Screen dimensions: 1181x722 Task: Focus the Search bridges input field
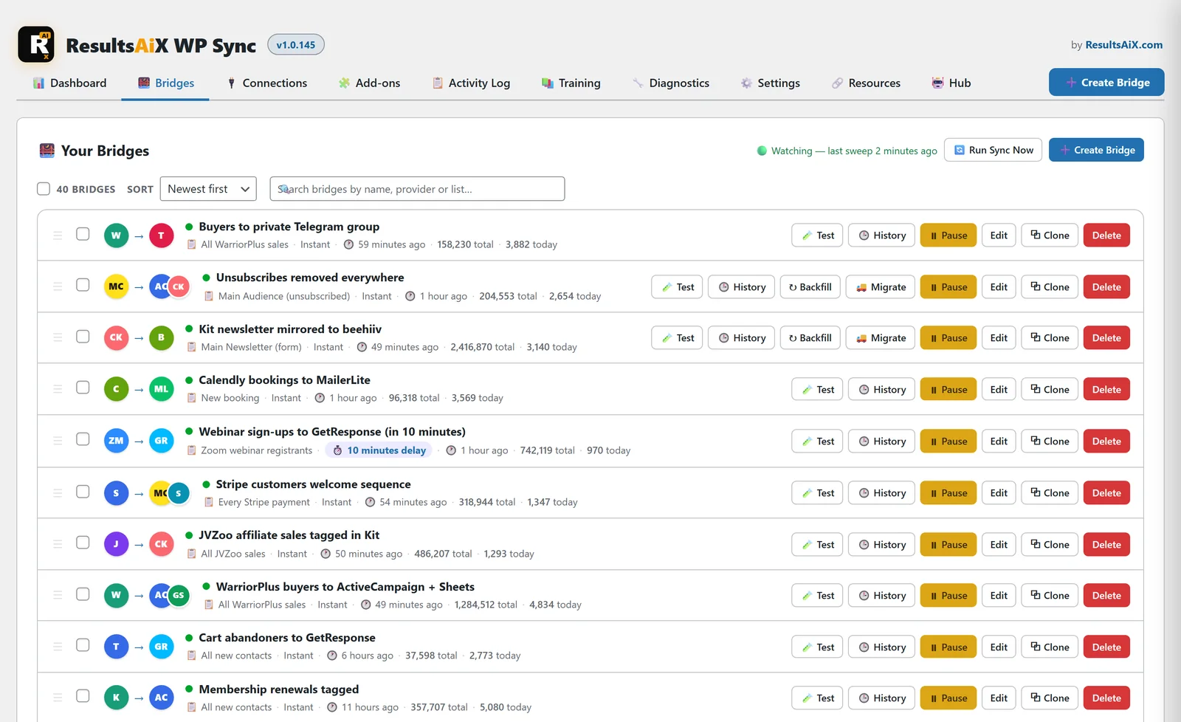(x=417, y=189)
